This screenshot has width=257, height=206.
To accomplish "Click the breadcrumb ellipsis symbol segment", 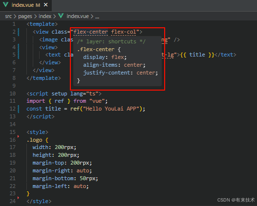I will tap(97, 17).
